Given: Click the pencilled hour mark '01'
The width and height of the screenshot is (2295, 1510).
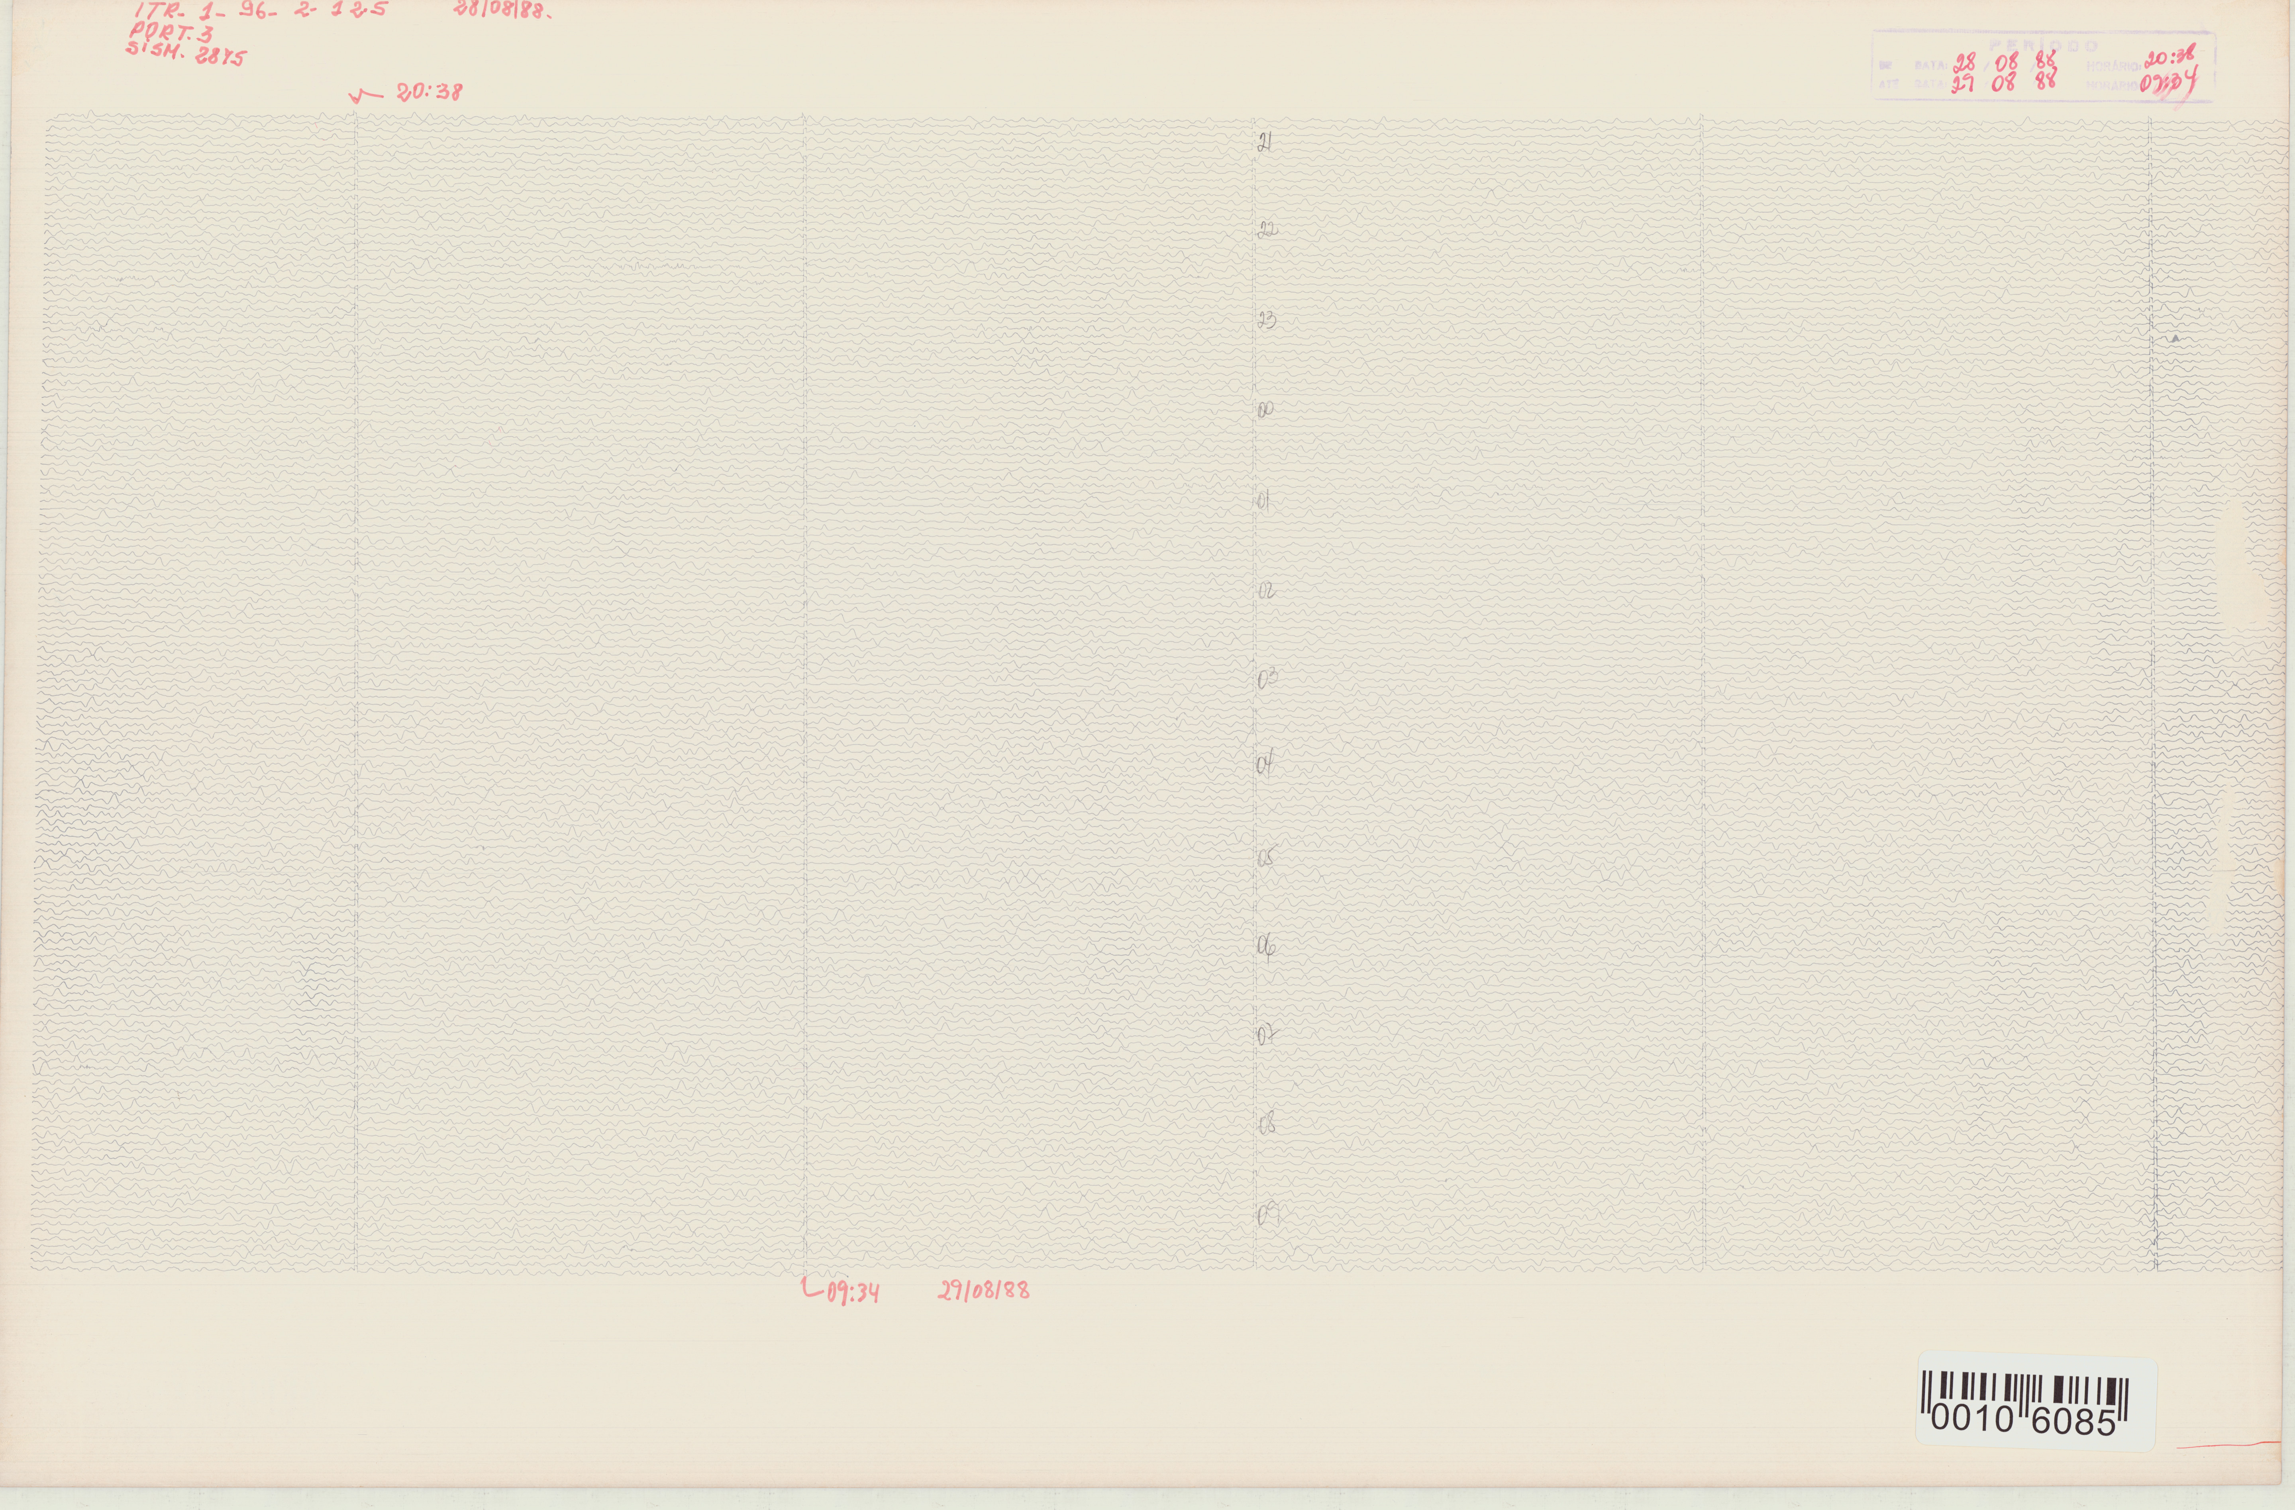Looking at the screenshot, I should [1263, 500].
